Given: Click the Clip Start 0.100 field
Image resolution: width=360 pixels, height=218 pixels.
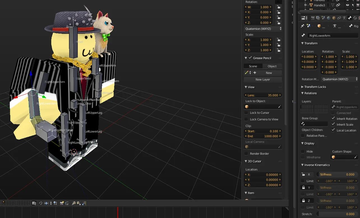Looking at the screenshot, I should (263, 131).
